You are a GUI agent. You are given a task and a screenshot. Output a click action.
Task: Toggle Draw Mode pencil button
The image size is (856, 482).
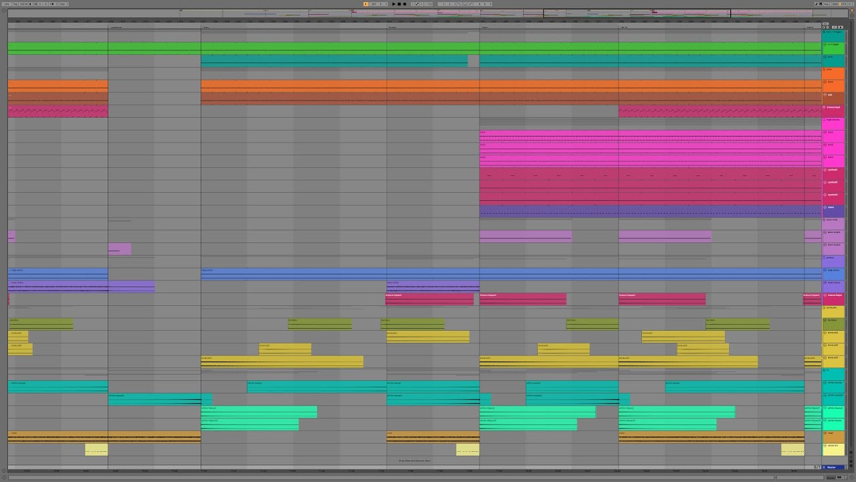click(x=817, y=4)
